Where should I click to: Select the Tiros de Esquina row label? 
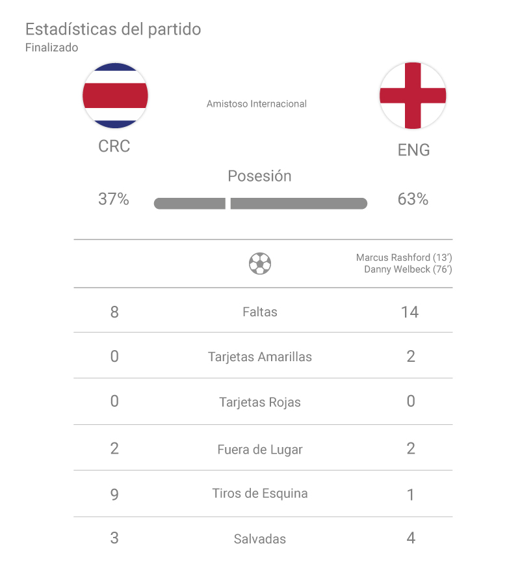[259, 493]
